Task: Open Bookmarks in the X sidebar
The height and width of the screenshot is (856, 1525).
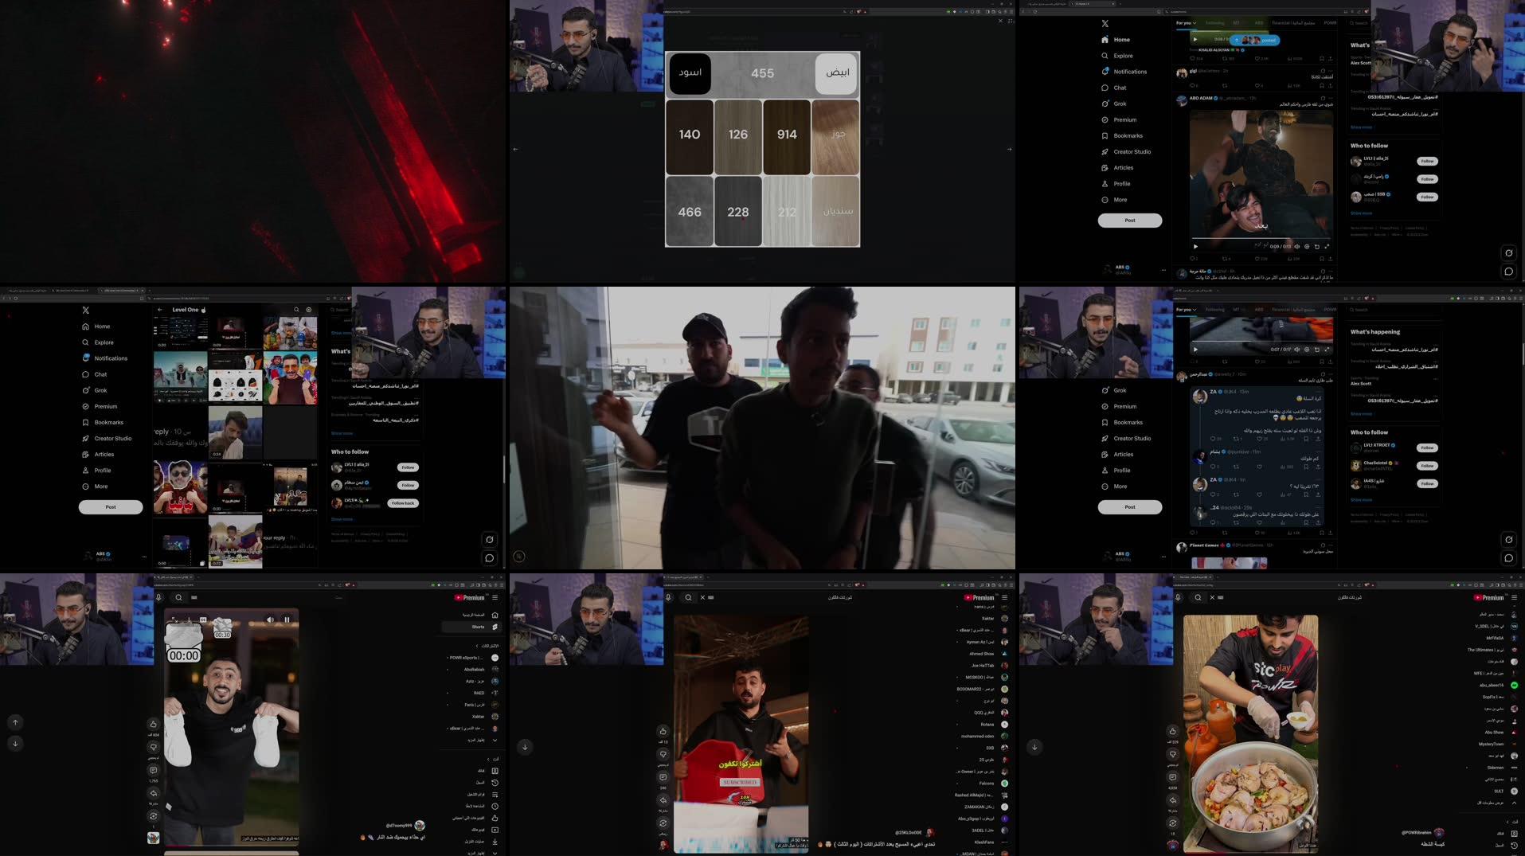Action: click(1128, 135)
